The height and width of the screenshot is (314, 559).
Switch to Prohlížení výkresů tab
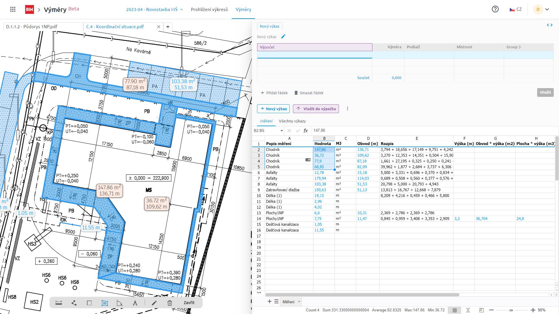209,10
